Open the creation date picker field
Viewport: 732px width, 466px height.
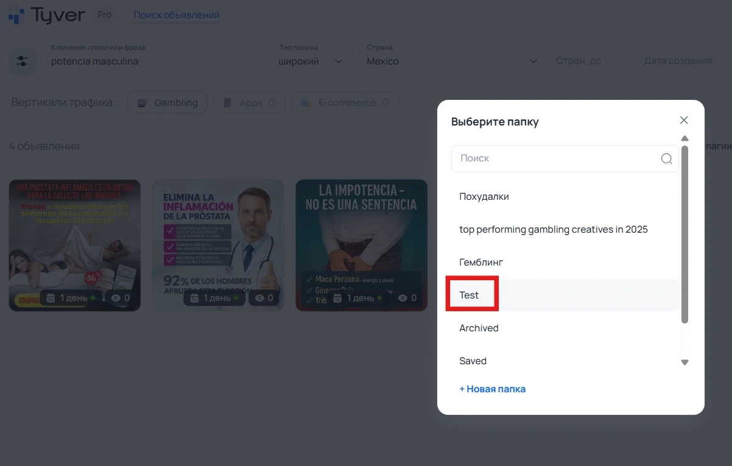click(682, 61)
